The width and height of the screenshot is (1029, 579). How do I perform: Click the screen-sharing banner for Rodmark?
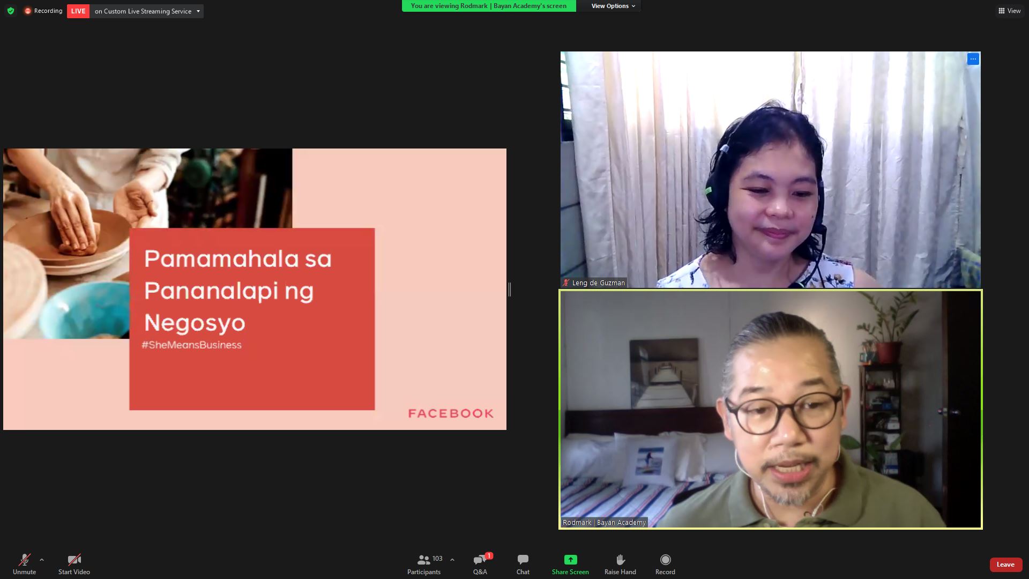489,6
